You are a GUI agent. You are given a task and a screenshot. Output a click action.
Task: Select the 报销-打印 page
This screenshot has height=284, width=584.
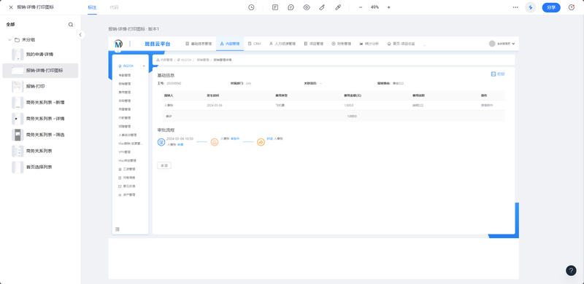click(40, 86)
